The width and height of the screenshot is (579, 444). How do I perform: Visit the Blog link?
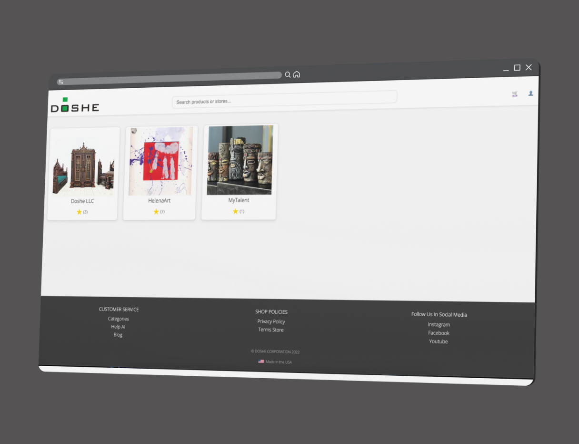[x=118, y=335]
